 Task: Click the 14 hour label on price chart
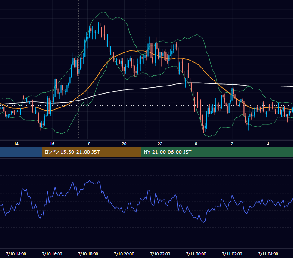[16, 144]
